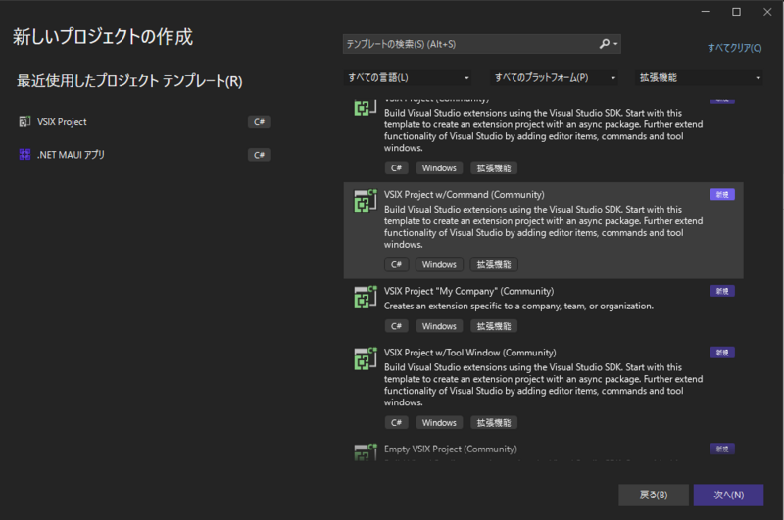784x520 pixels.
Task: Click the Windows tag under VSIX Project w/Tool Window
Action: coord(439,423)
